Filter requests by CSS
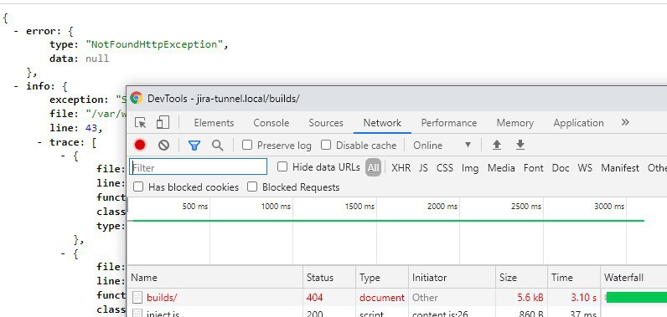The height and width of the screenshot is (317, 667). (x=444, y=167)
